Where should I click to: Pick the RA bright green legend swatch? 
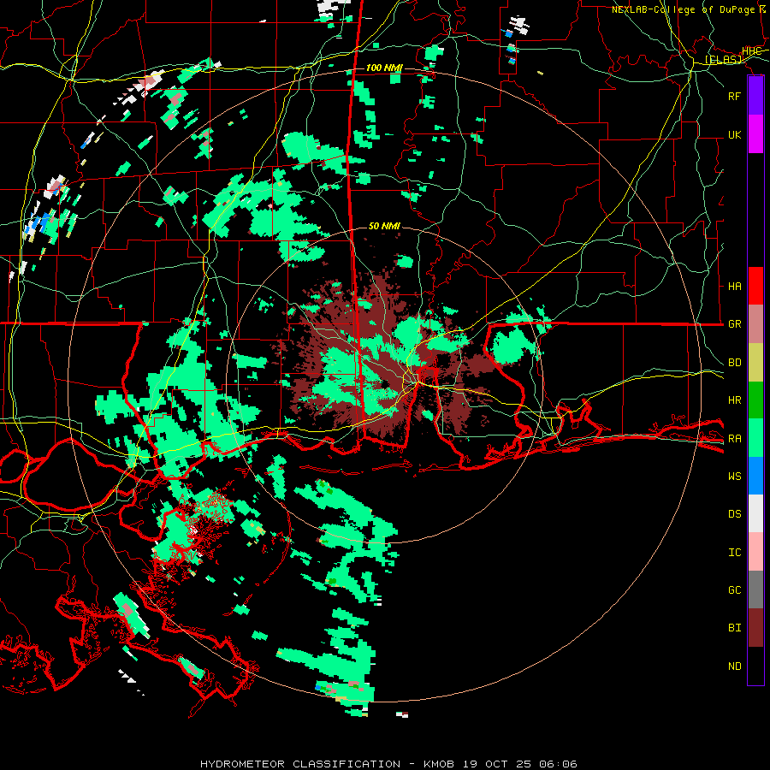click(755, 438)
